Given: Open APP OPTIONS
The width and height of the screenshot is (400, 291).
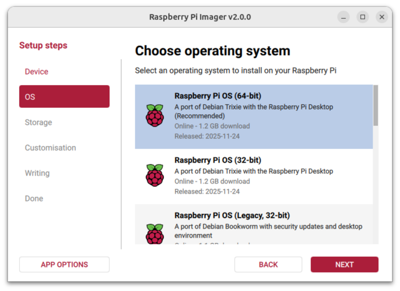Looking at the screenshot, I should 64,264.
